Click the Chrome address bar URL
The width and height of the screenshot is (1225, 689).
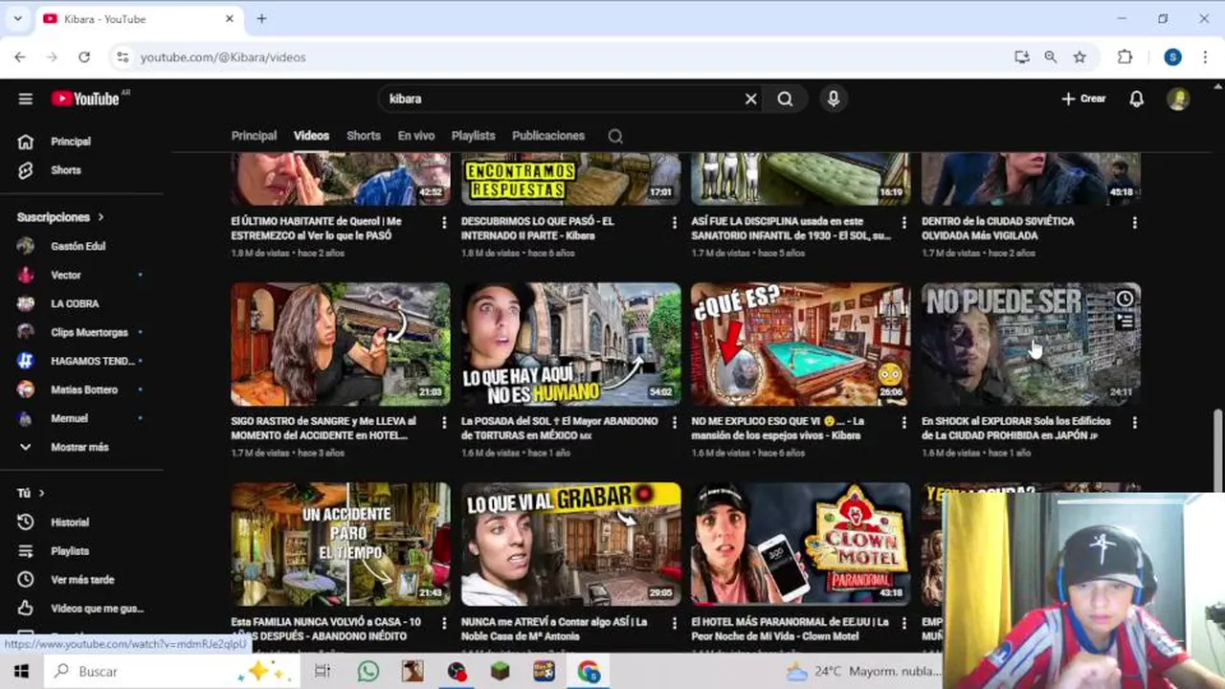click(223, 57)
